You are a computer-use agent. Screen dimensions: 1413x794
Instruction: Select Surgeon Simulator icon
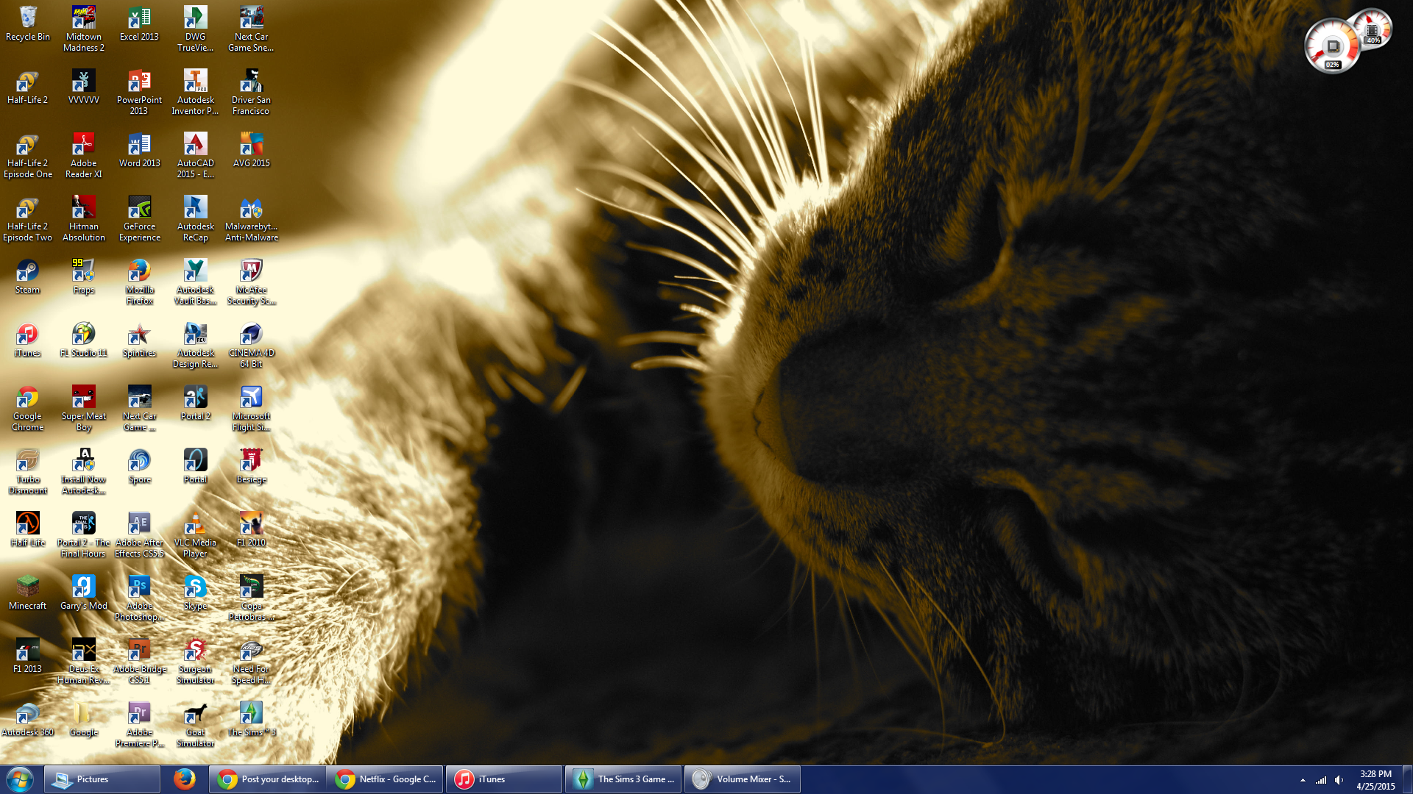[x=196, y=662]
